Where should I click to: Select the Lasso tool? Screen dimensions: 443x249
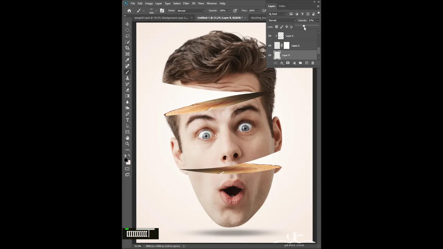(x=127, y=36)
